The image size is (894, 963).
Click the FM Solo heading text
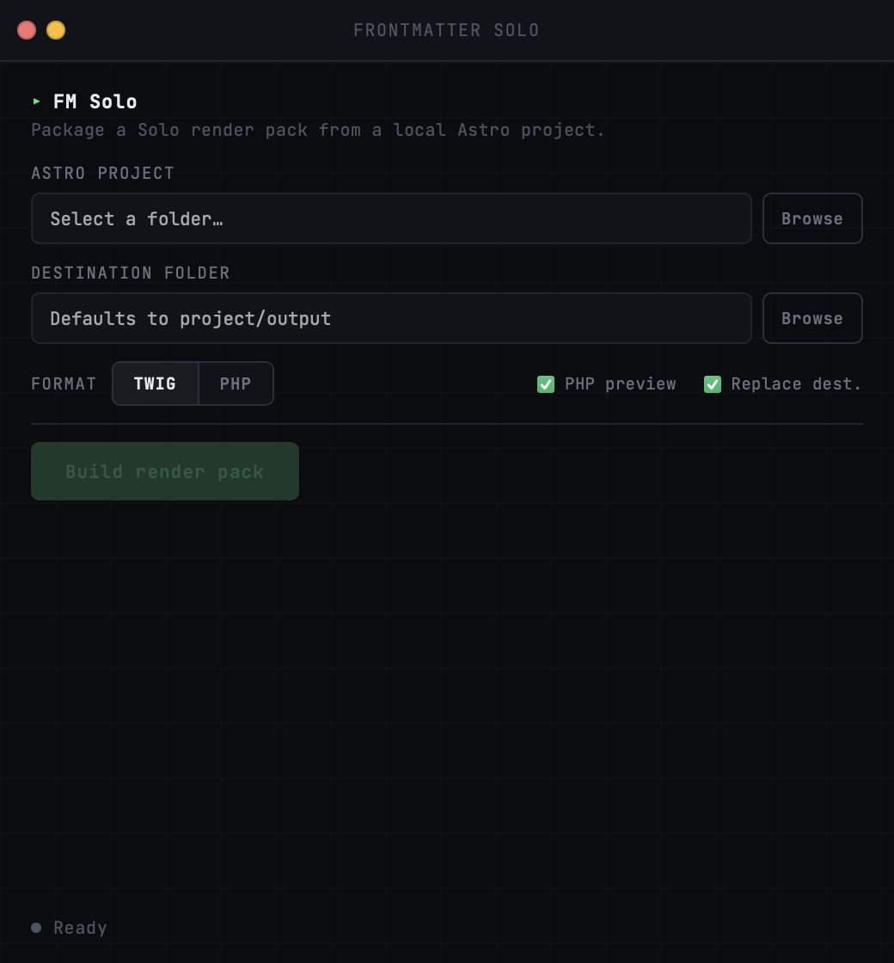click(95, 101)
